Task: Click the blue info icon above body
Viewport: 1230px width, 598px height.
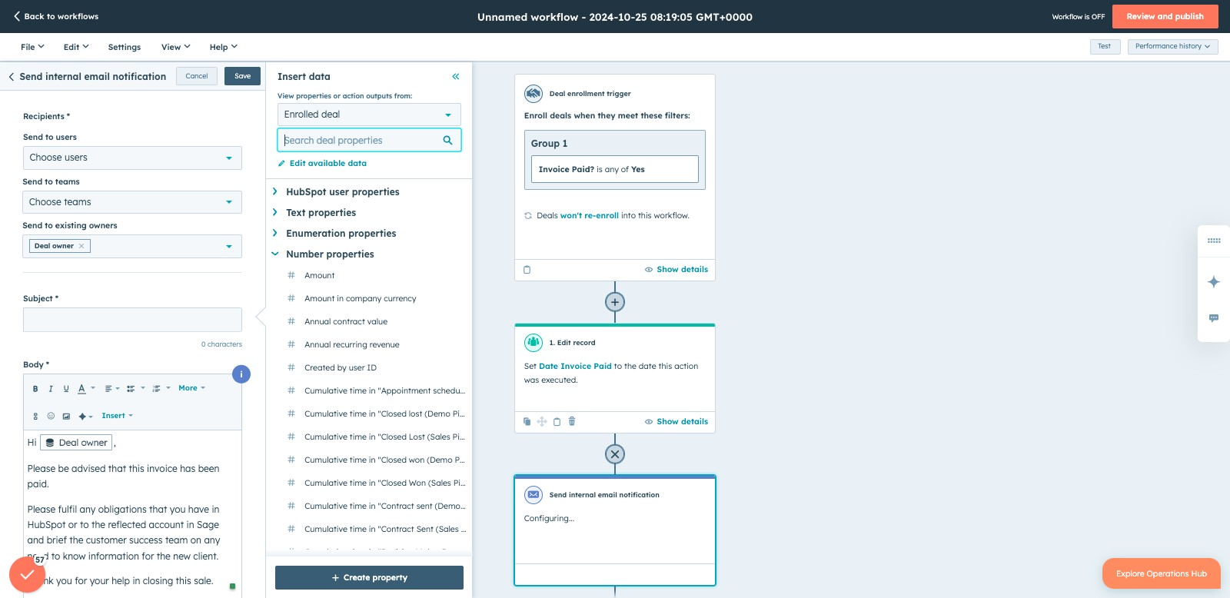Action: click(x=241, y=374)
